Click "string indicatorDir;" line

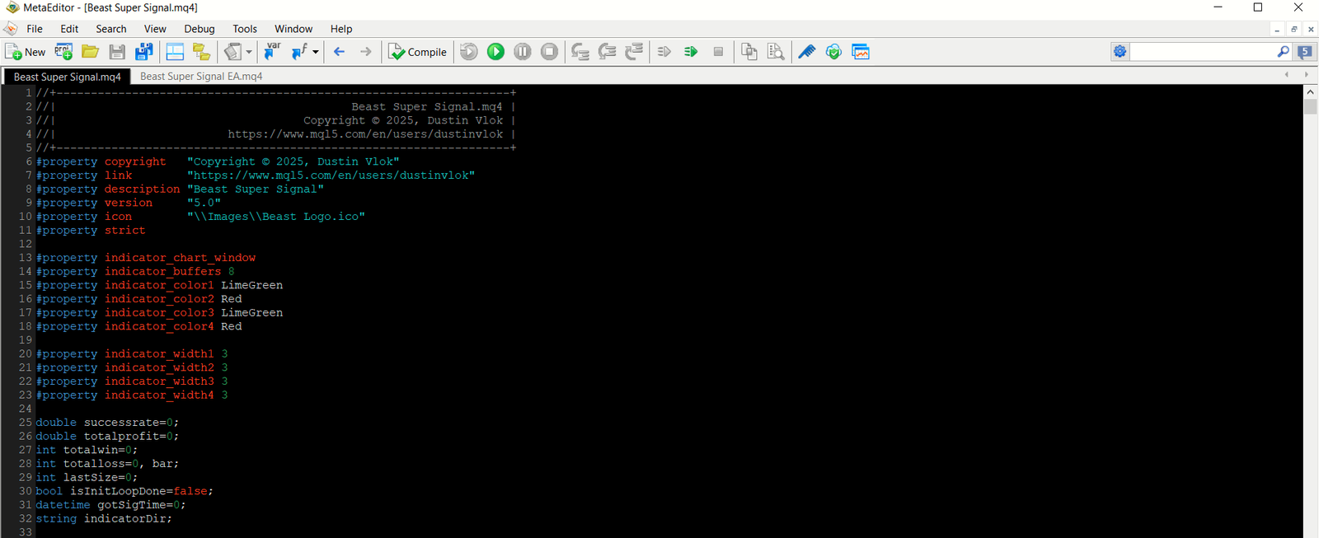pos(104,519)
